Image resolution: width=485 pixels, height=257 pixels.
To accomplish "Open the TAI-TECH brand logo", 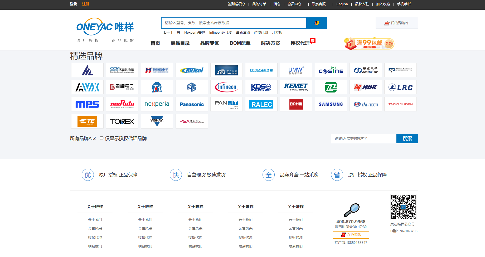I will click(366, 104).
